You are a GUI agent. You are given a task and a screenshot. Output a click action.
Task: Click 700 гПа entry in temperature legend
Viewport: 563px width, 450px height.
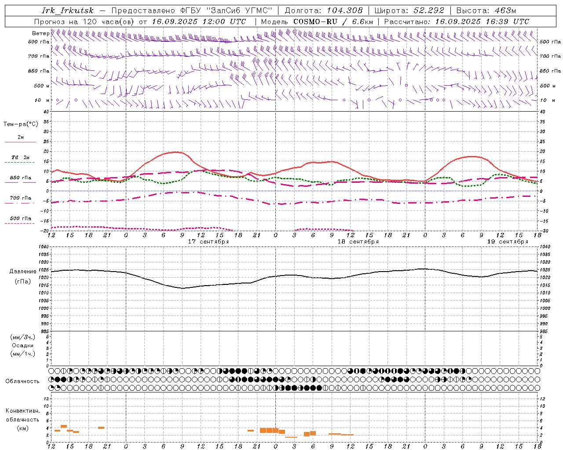tap(21, 198)
